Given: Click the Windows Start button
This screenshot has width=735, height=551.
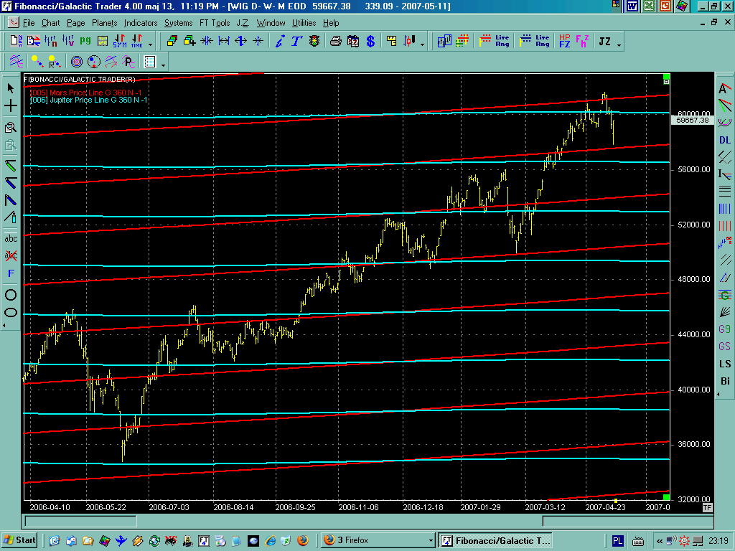Looking at the screenshot, I should click(x=21, y=540).
